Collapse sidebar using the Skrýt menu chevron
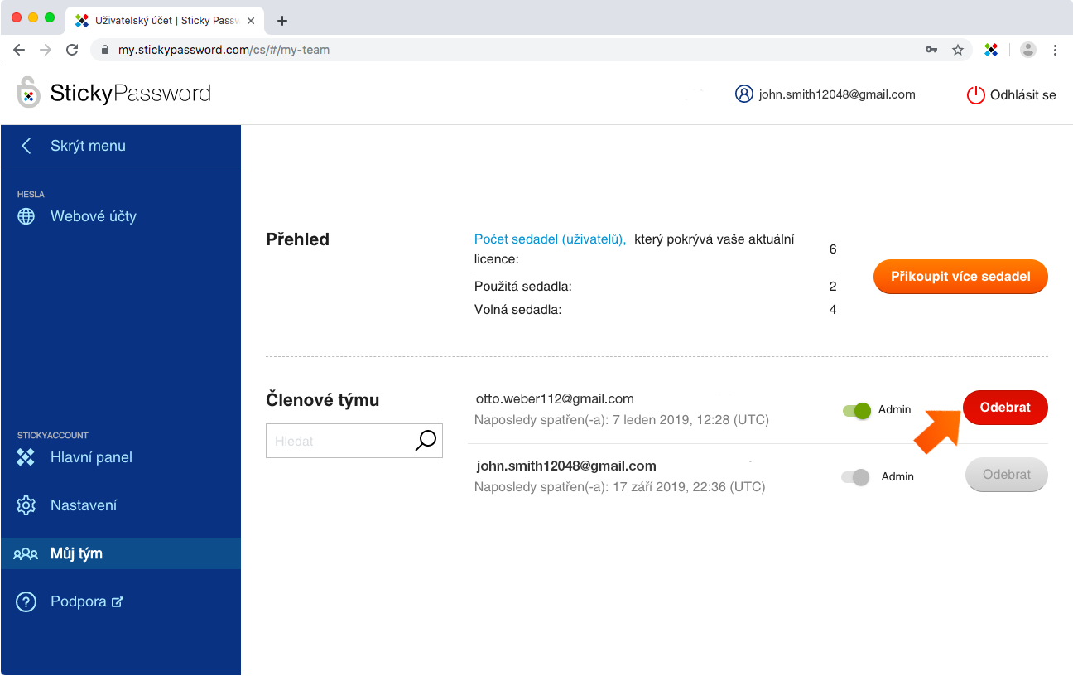The image size is (1073, 676). pos(26,146)
